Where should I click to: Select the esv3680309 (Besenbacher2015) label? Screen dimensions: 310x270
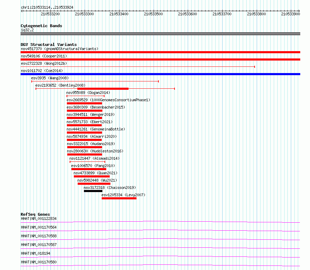(96, 107)
